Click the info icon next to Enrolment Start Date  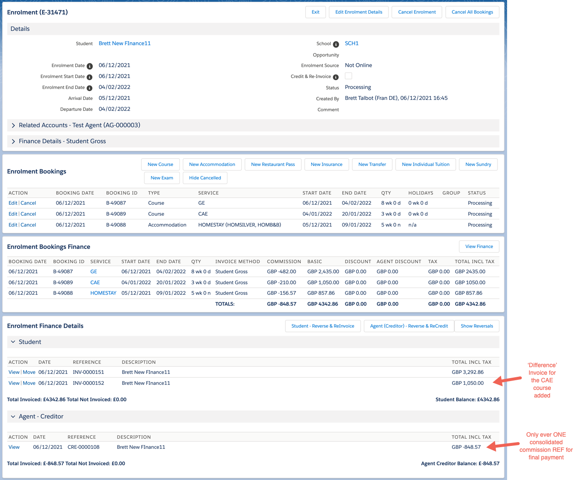89,77
